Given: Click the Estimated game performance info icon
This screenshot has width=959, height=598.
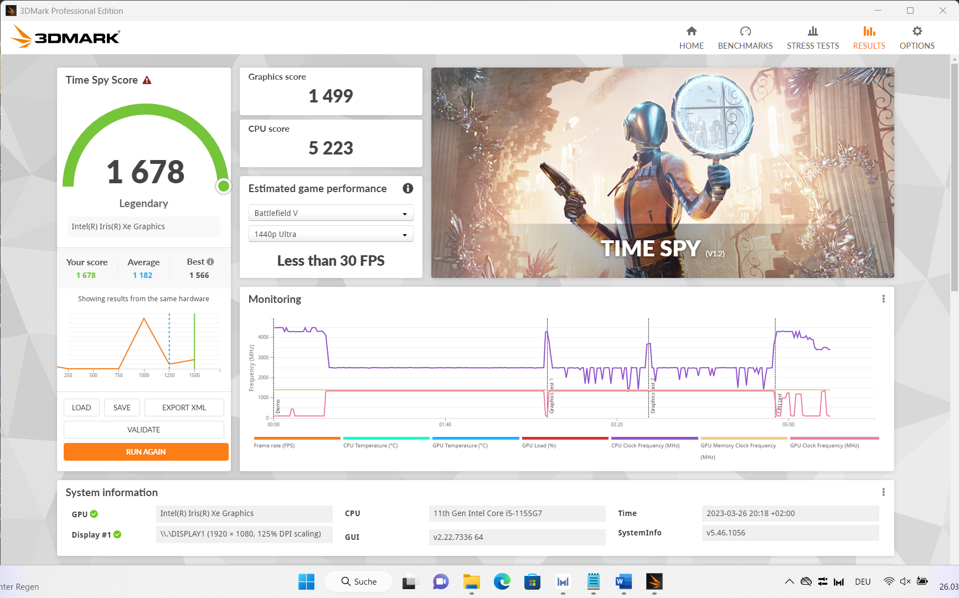Looking at the screenshot, I should coord(408,188).
